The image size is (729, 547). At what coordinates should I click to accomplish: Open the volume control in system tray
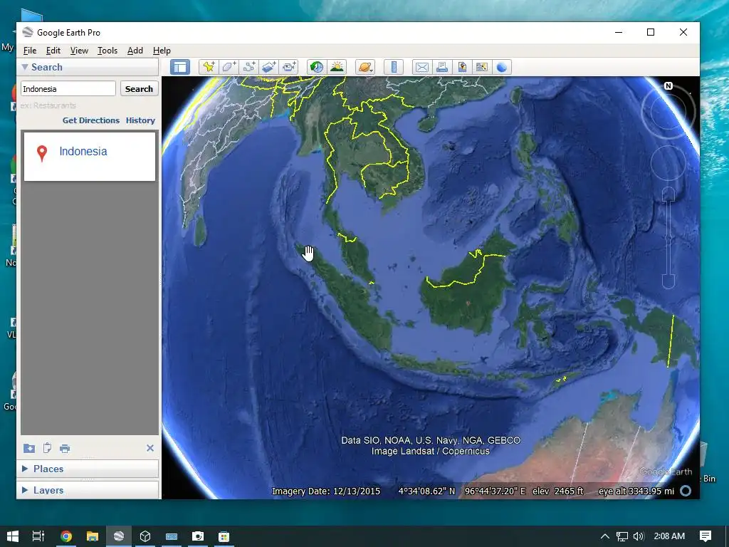click(x=639, y=536)
